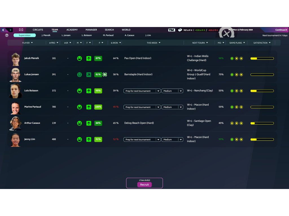Open the A. Cazaux player tab
The width and height of the screenshot is (289, 216).
pos(130,35)
